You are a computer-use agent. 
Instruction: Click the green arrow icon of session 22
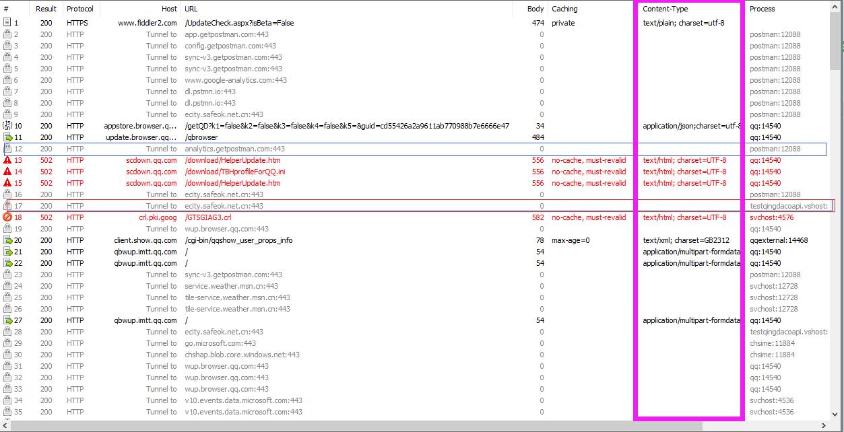point(8,263)
